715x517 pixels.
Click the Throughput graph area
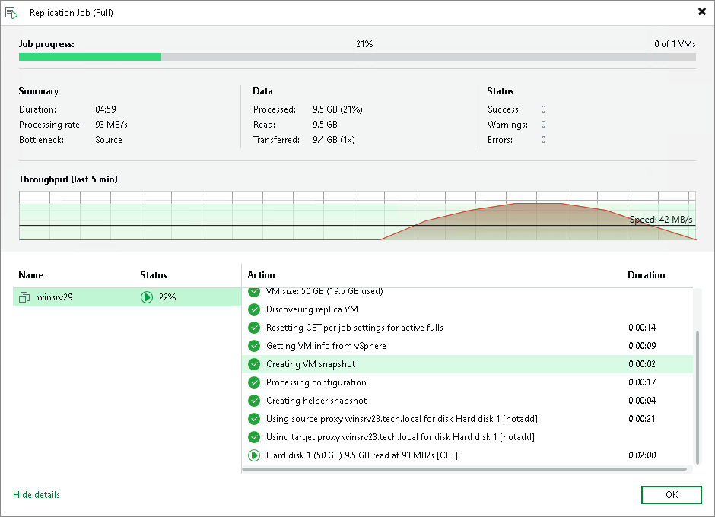tap(357, 216)
